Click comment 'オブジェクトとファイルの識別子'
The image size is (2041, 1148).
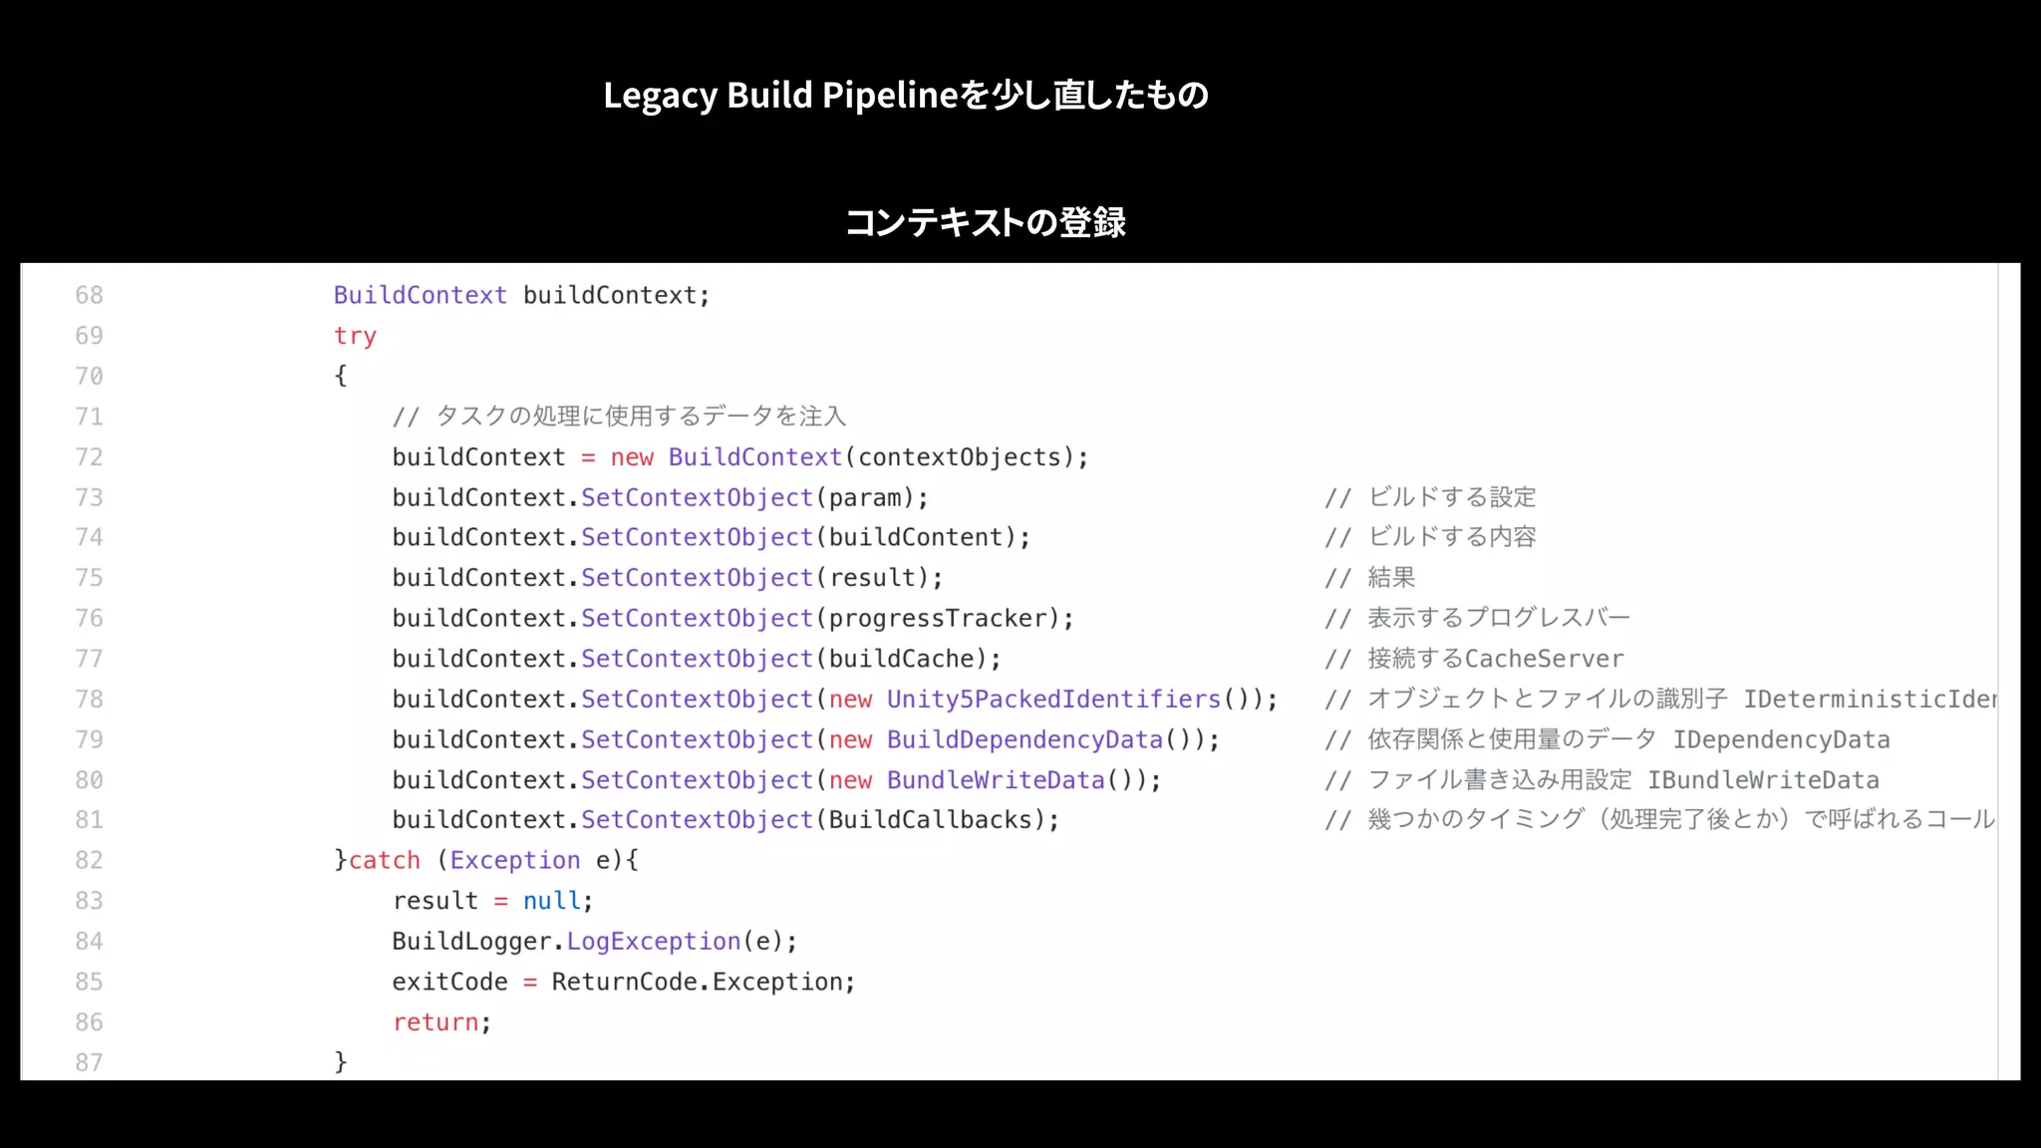(1547, 699)
